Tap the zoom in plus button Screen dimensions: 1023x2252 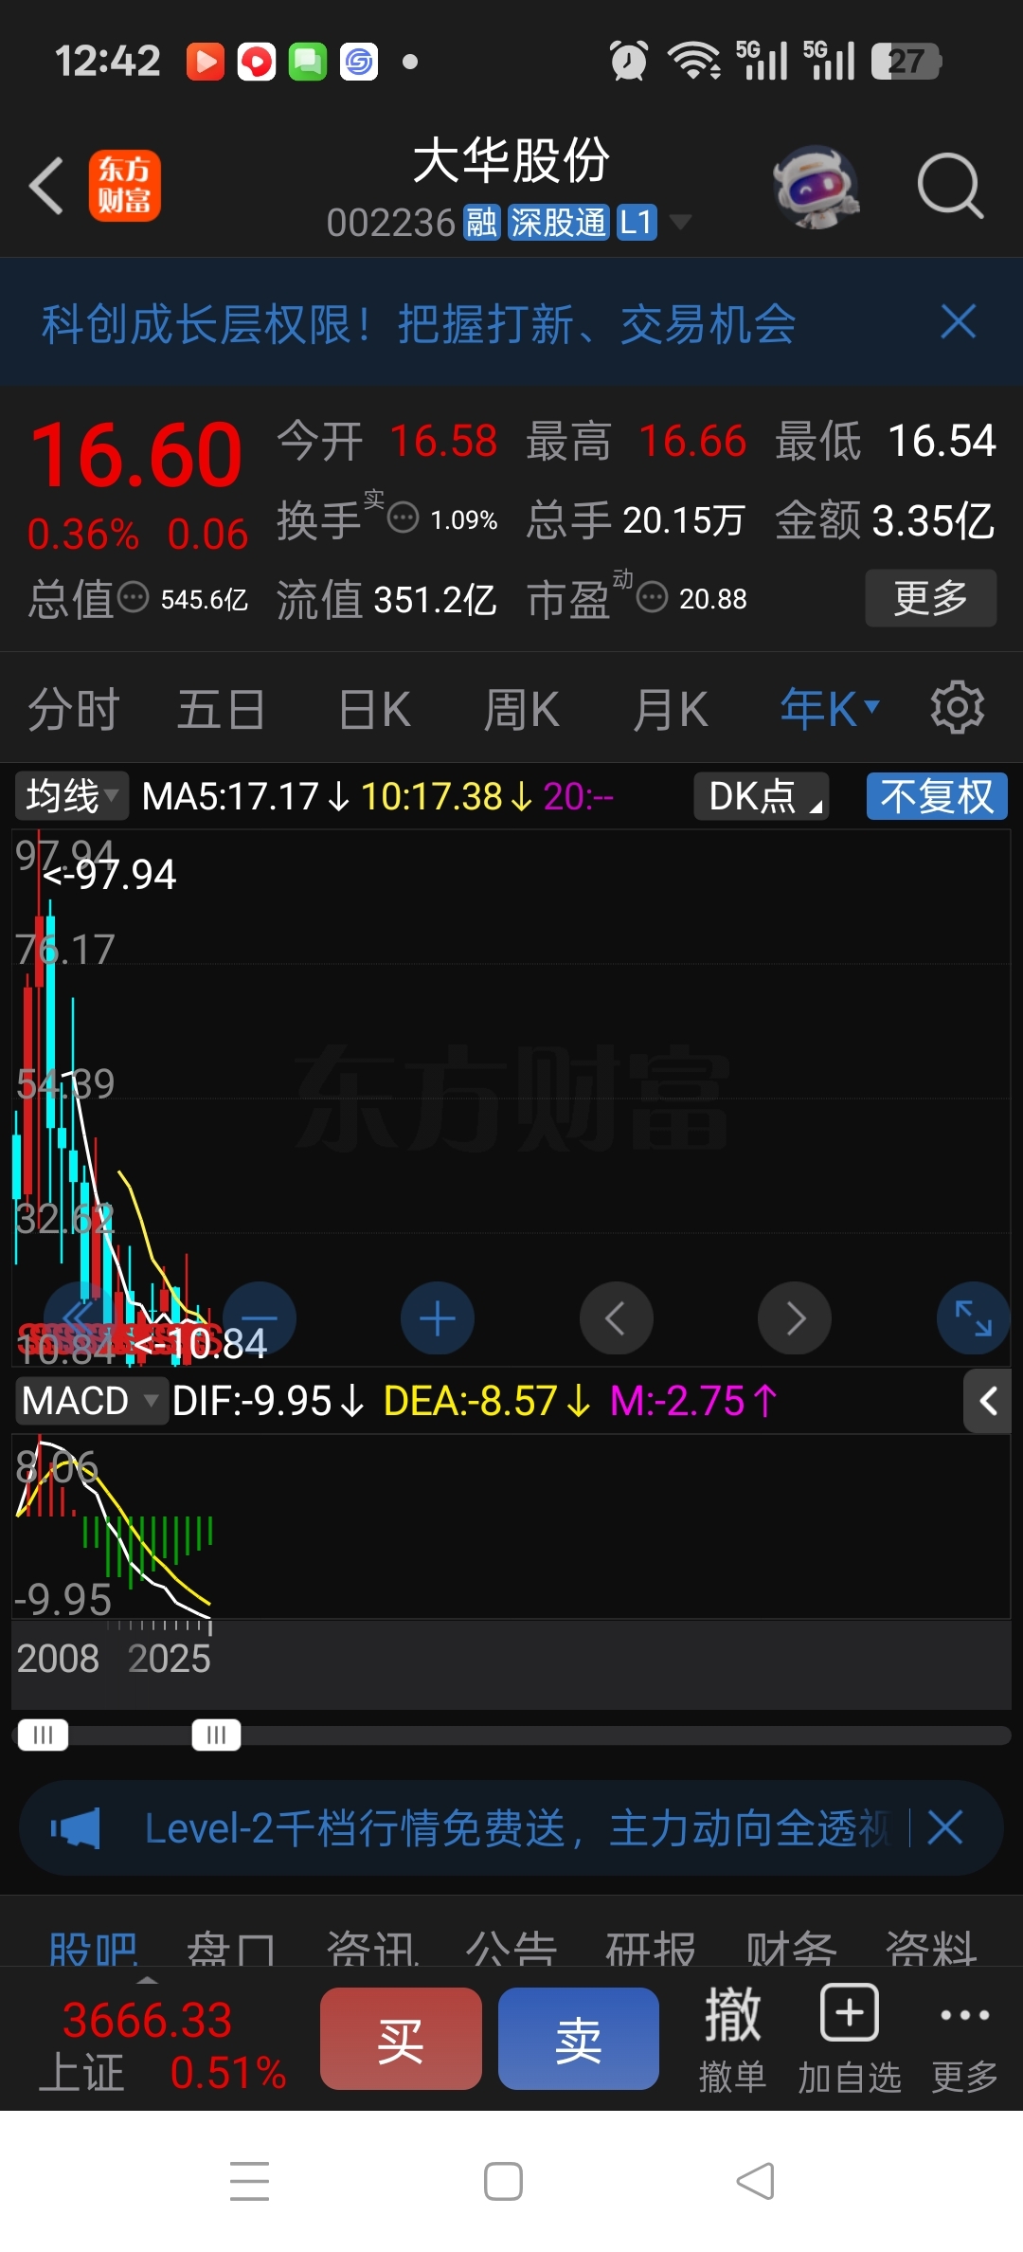(438, 1318)
